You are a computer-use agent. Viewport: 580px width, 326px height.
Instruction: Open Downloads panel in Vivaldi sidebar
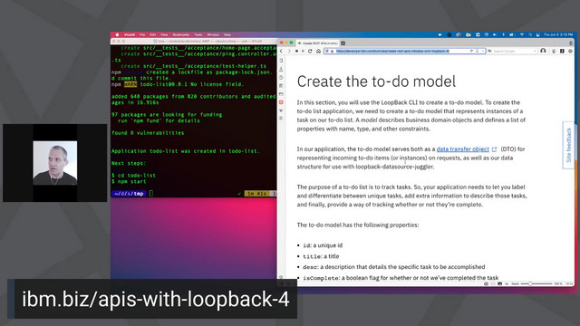(x=281, y=69)
